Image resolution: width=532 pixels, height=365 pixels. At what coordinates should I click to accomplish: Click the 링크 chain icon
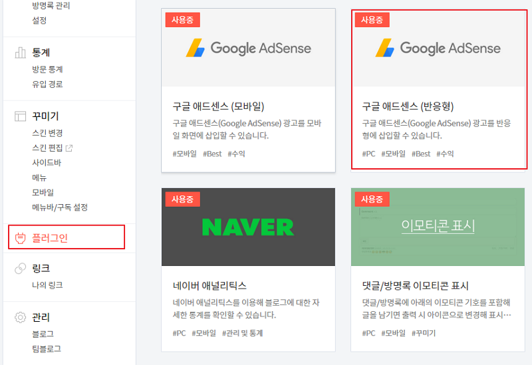pyautogui.click(x=21, y=269)
